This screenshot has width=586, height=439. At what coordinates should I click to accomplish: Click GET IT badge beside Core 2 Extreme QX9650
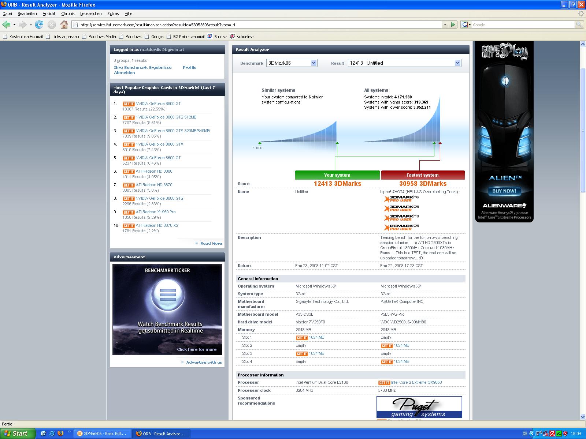click(x=384, y=383)
